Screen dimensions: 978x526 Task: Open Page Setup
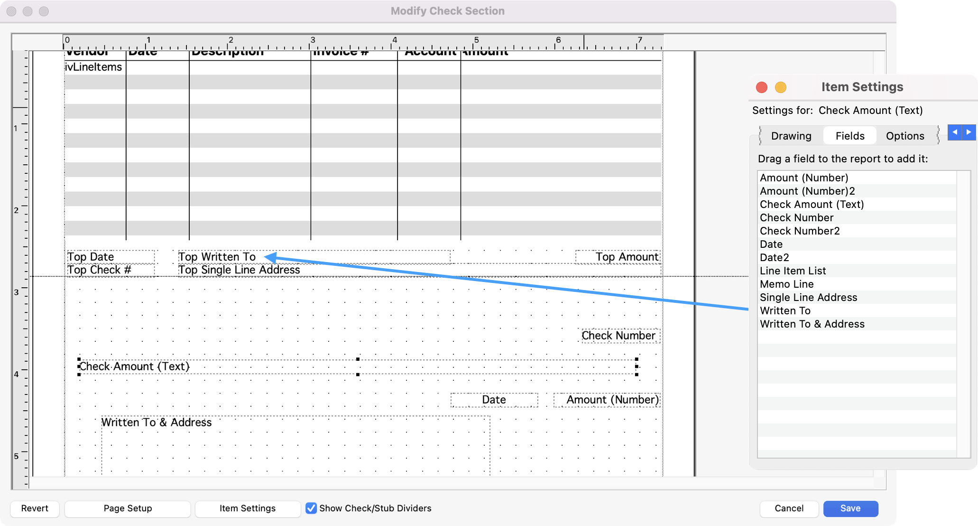[x=128, y=508]
